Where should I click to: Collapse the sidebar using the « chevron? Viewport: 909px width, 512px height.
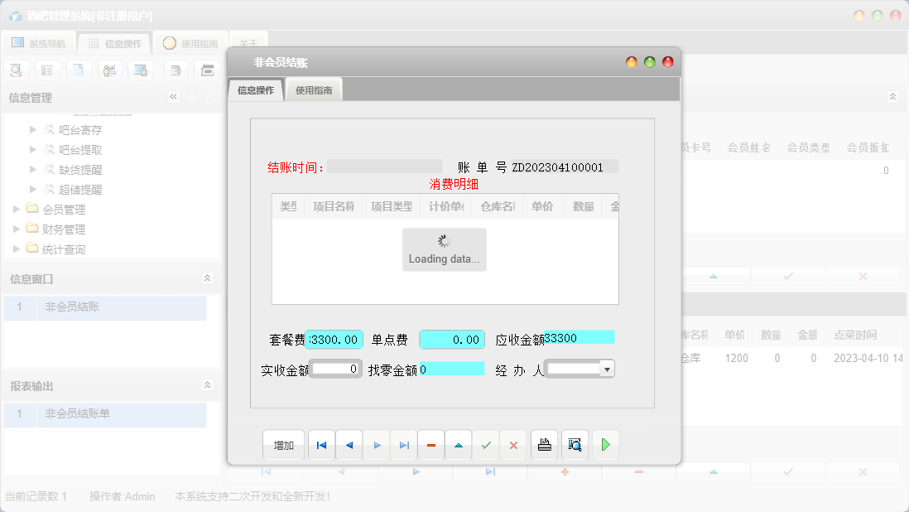point(173,96)
